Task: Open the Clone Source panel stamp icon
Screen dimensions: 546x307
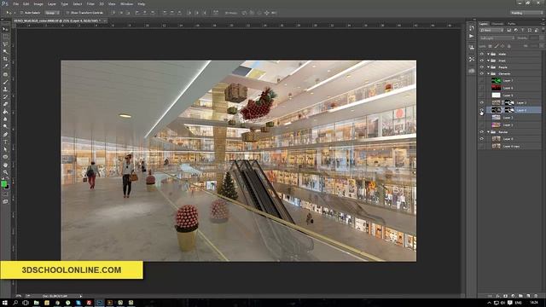Action: (x=472, y=48)
